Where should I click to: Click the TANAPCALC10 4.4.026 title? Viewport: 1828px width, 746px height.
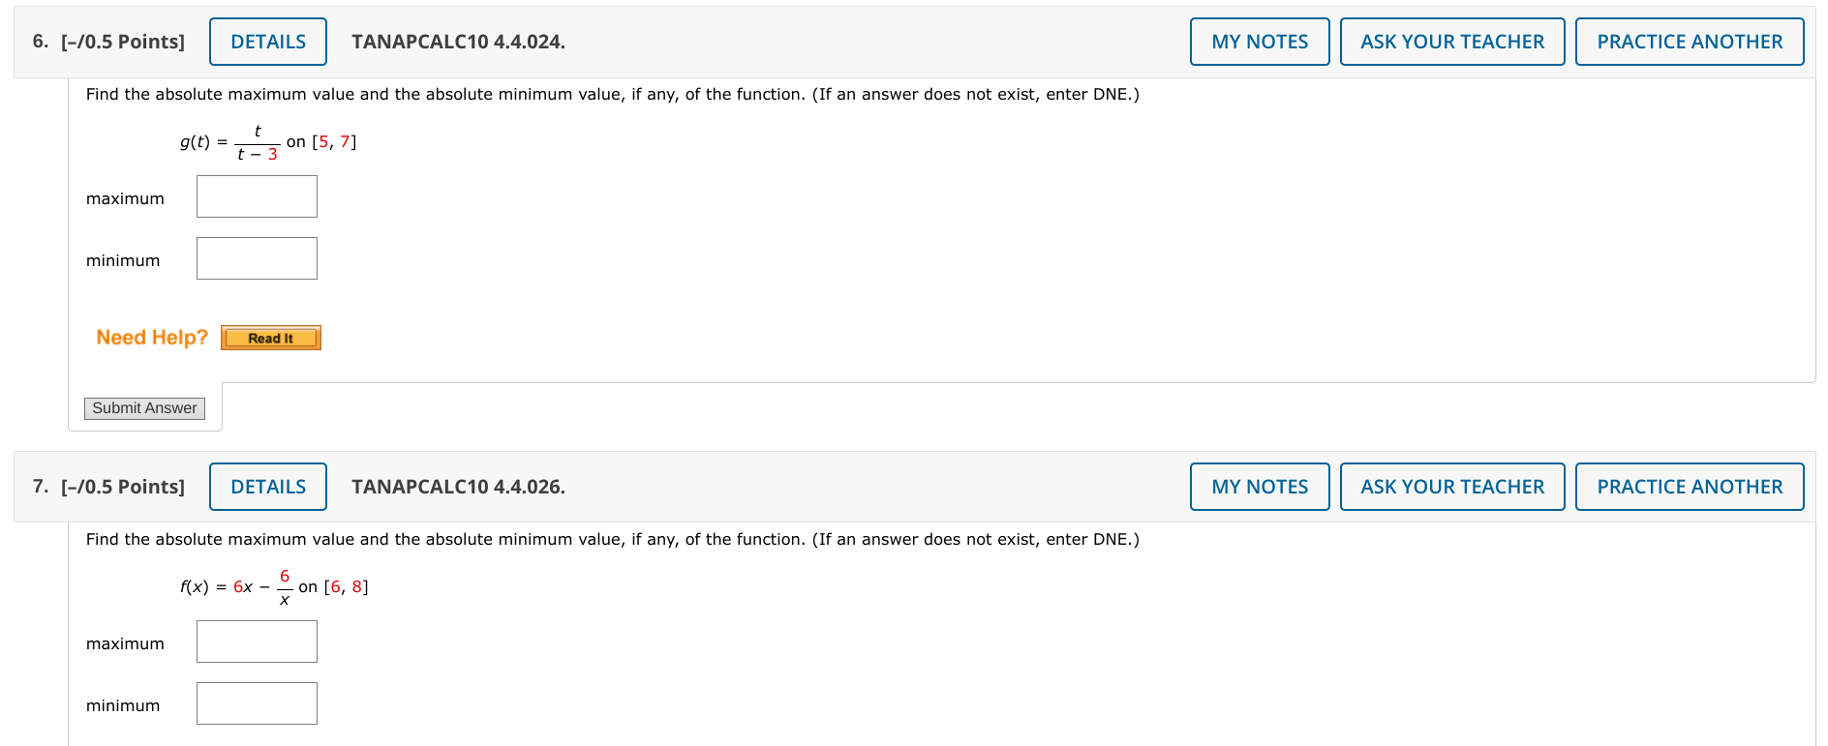(x=457, y=486)
